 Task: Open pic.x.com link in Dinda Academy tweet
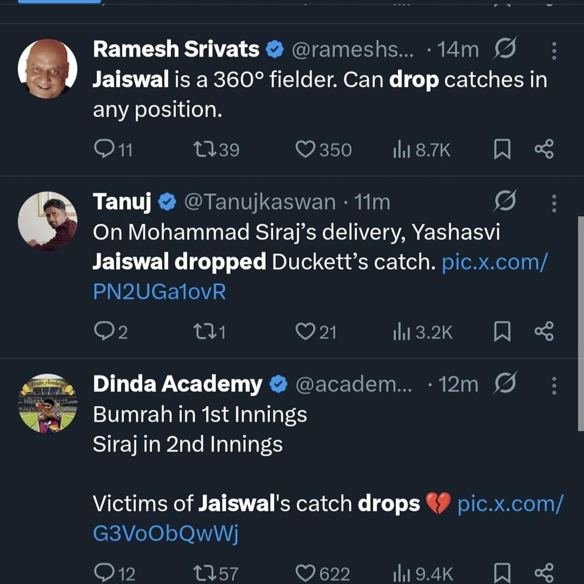(510, 504)
